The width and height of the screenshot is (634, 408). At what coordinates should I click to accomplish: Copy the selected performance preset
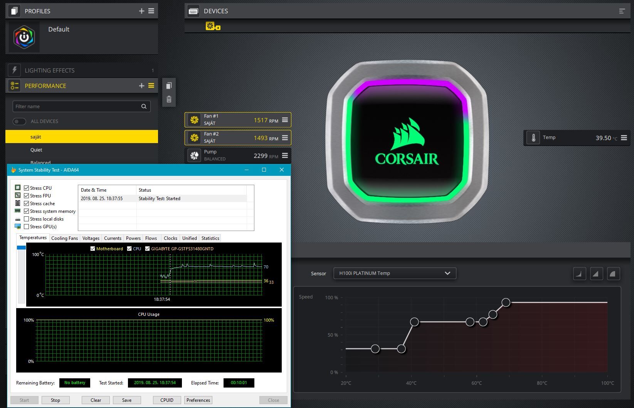(x=169, y=86)
